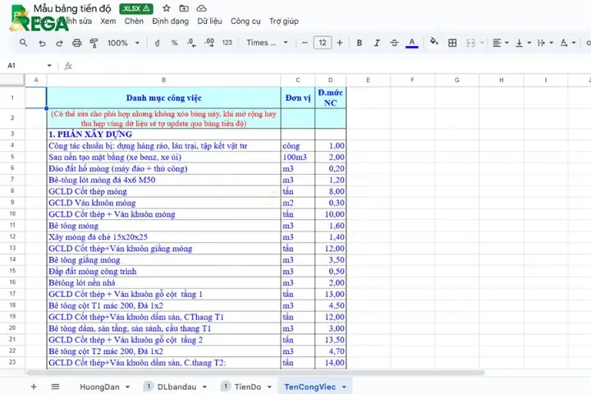The height and width of the screenshot is (394, 591).
Task: Switch to the HuongDan sheet tab
Action: tap(99, 387)
